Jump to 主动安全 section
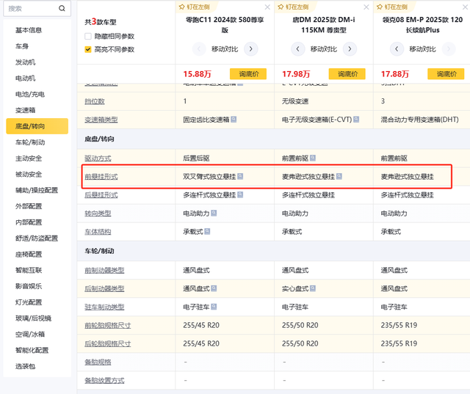 (x=29, y=158)
